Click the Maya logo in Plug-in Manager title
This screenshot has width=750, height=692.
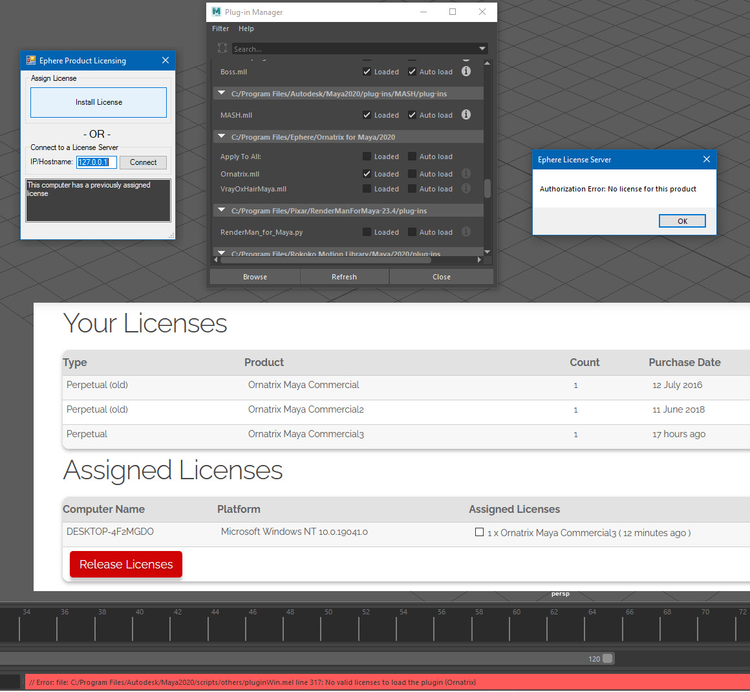pos(217,12)
